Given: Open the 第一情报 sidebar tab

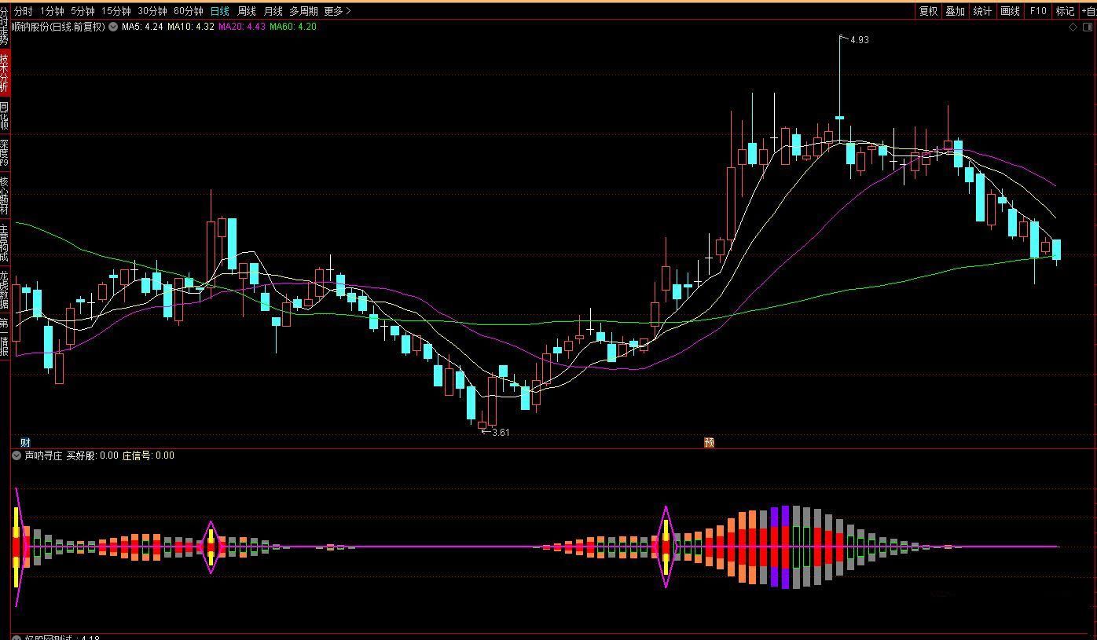Looking at the screenshot, I should pos(5,337).
